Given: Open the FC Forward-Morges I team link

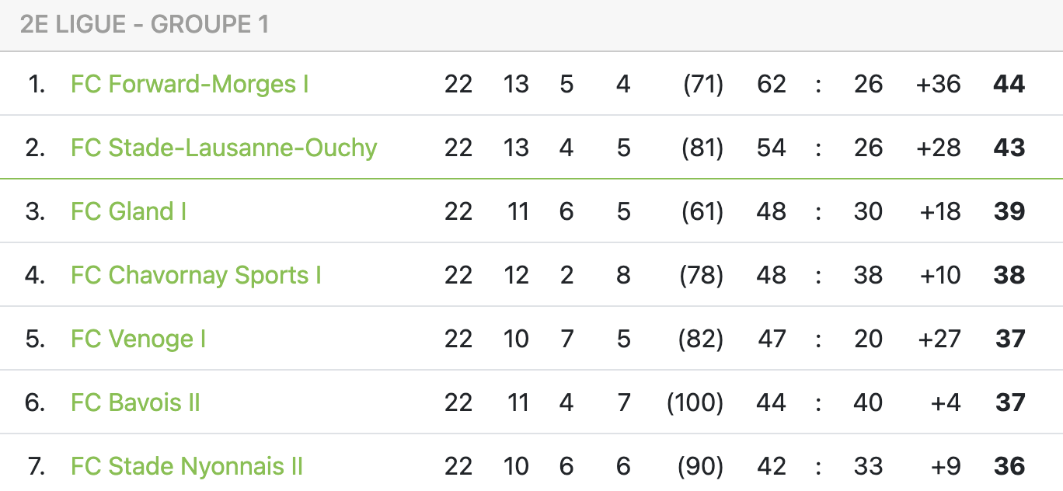Looking at the screenshot, I should pyautogui.click(x=190, y=84).
